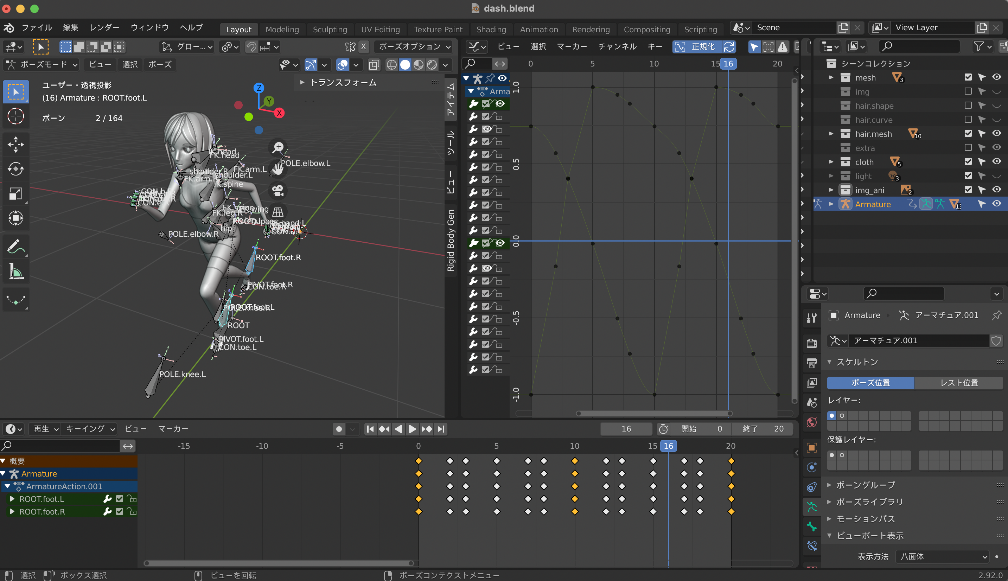
Task: Uncheck the hair.mesh collection checkbox
Action: coord(968,134)
